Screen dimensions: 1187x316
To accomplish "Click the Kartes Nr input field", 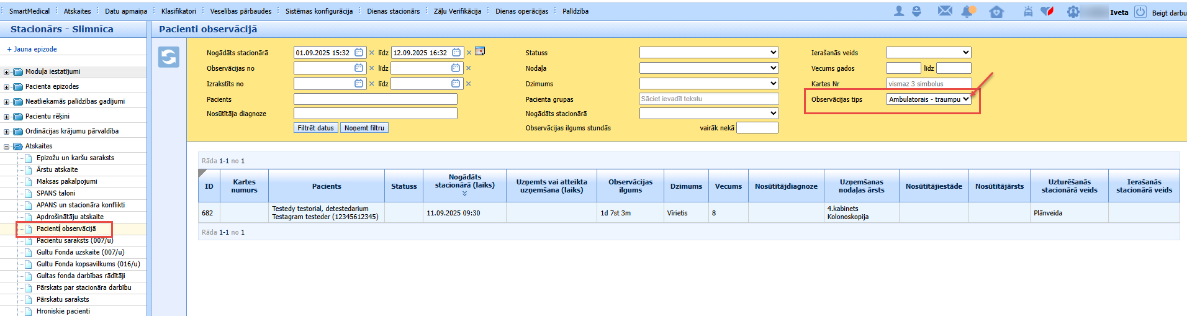I will pyautogui.click(x=929, y=84).
